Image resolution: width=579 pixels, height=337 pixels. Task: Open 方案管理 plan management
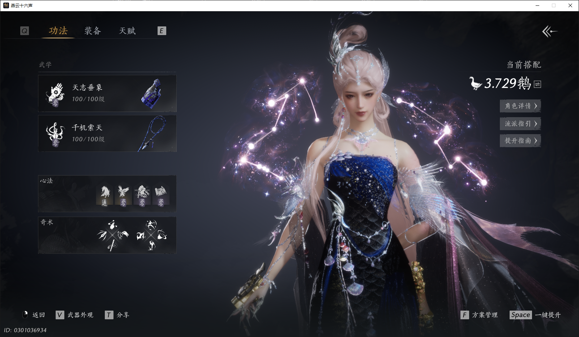click(x=485, y=315)
